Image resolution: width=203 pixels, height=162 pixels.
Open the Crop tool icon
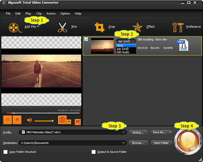point(99,27)
